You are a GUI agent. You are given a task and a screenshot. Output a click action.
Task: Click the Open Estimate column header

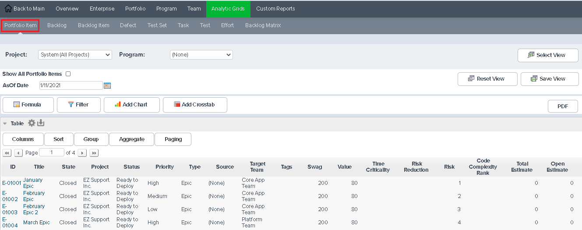coord(557,167)
